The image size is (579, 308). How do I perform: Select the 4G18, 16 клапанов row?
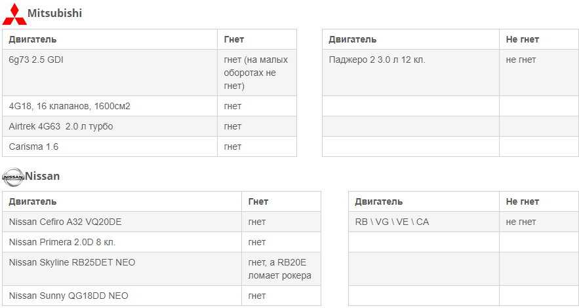[x=150, y=106]
